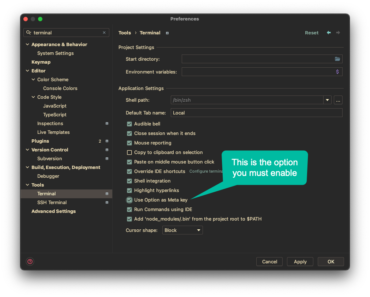Click the Reset link
Screen dimensions: 370x297
point(312,33)
